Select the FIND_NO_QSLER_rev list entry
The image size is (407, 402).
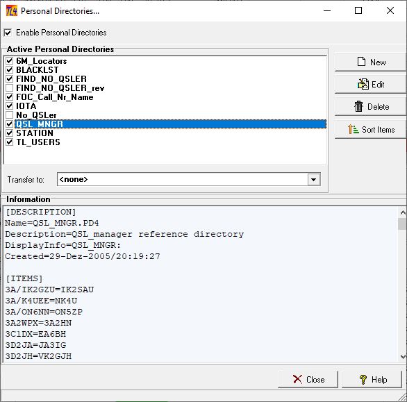click(60, 88)
